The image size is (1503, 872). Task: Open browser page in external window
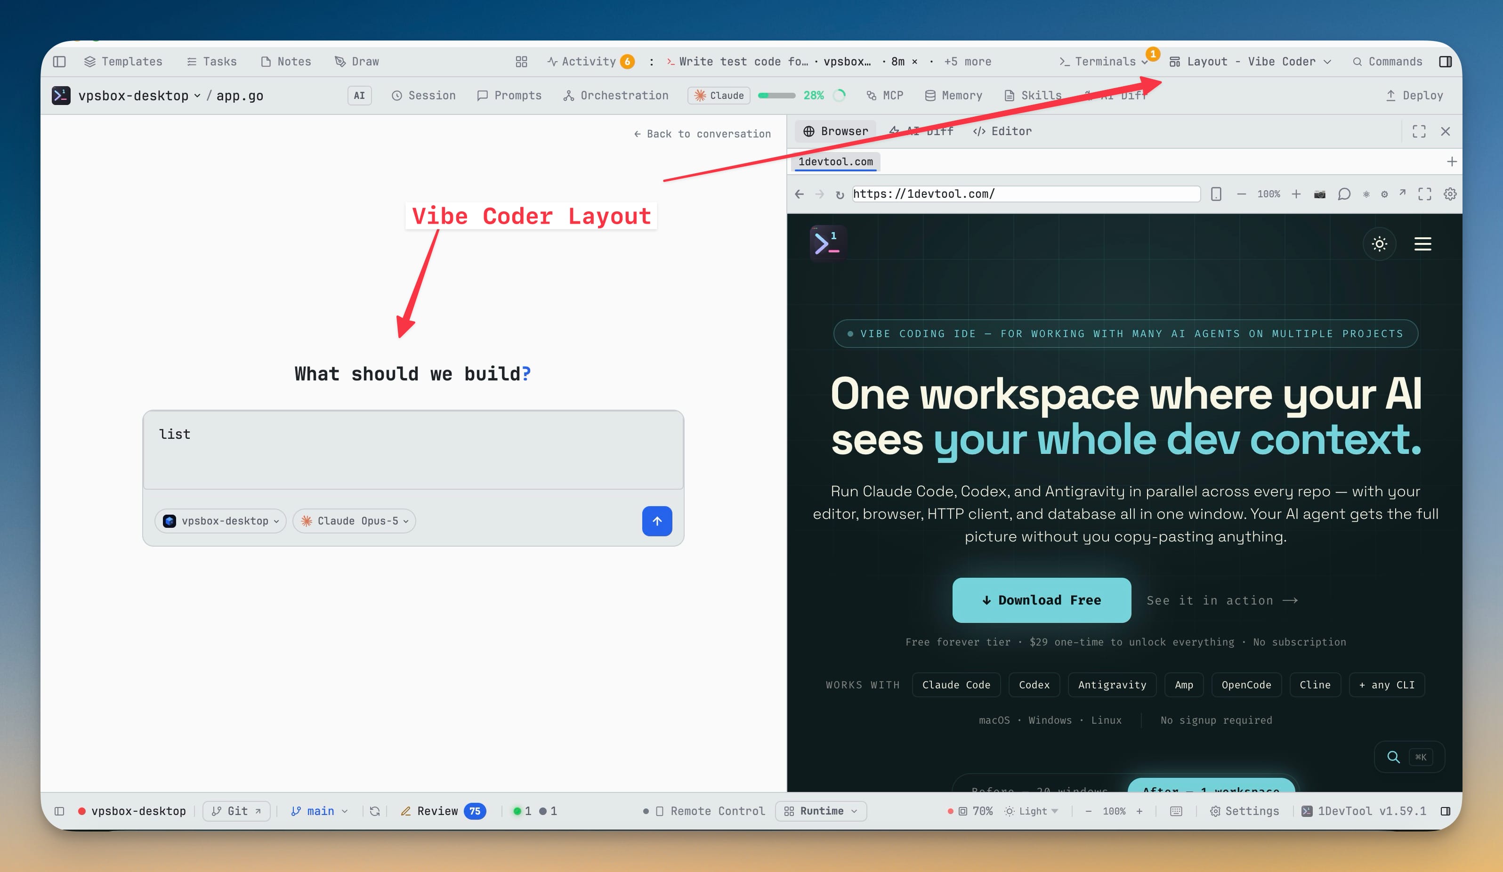[x=1402, y=193]
